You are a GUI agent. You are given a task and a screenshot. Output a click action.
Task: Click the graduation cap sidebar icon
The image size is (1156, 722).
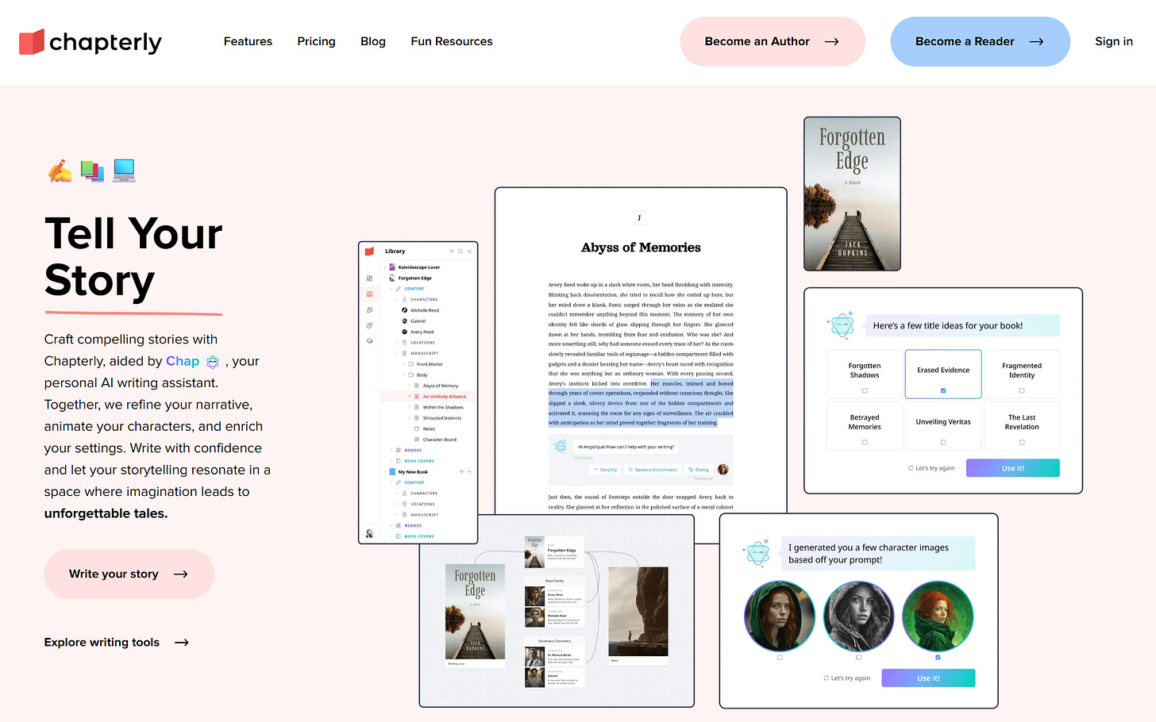click(369, 341)
